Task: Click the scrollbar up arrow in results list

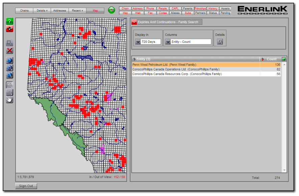Action: point(284,65)
